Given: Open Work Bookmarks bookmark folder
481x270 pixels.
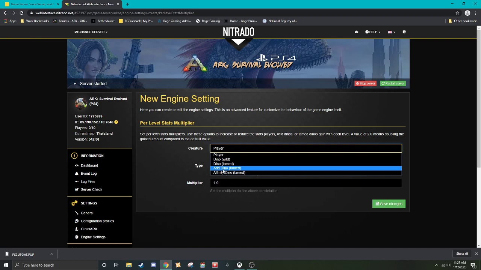Looking at the screenshot, I should (x=35, y=21).
